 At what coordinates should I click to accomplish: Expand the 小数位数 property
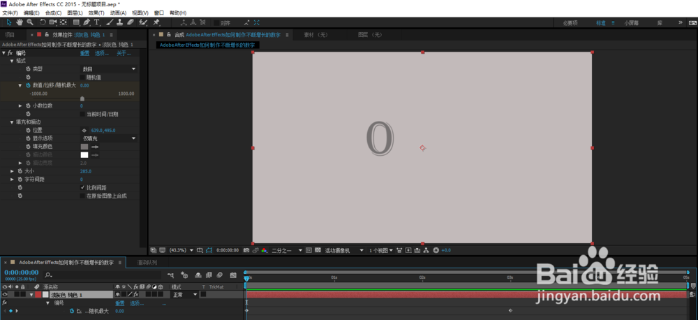pyautogui.click(x=20, y=106)
